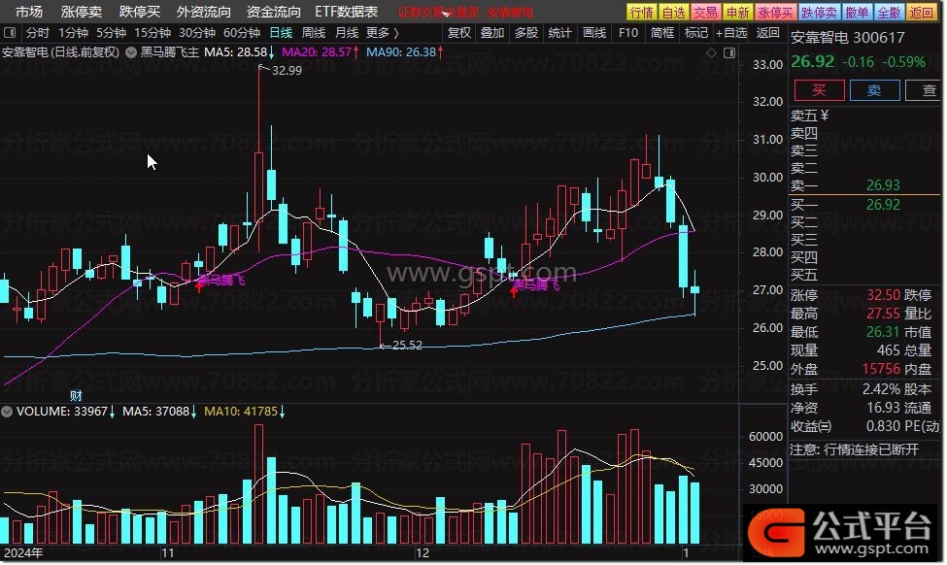This screenshot has height=565, width=947.
Task: Click the purple 撤单 button
Action: pos(857,12)
